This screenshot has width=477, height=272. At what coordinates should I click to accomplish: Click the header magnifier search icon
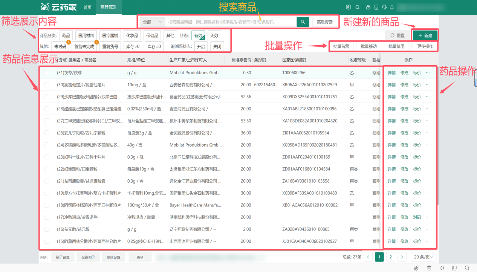(x=358, y=7)
